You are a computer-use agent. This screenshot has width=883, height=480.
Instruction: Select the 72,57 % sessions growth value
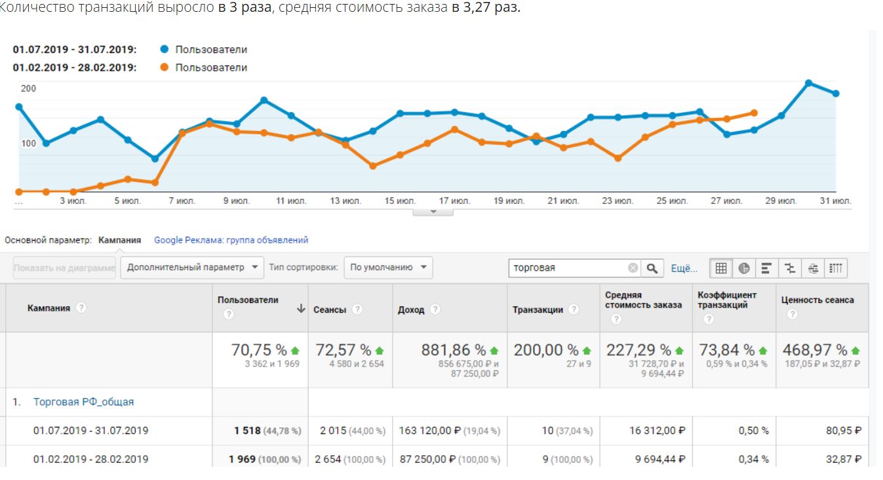coord(343,350)
